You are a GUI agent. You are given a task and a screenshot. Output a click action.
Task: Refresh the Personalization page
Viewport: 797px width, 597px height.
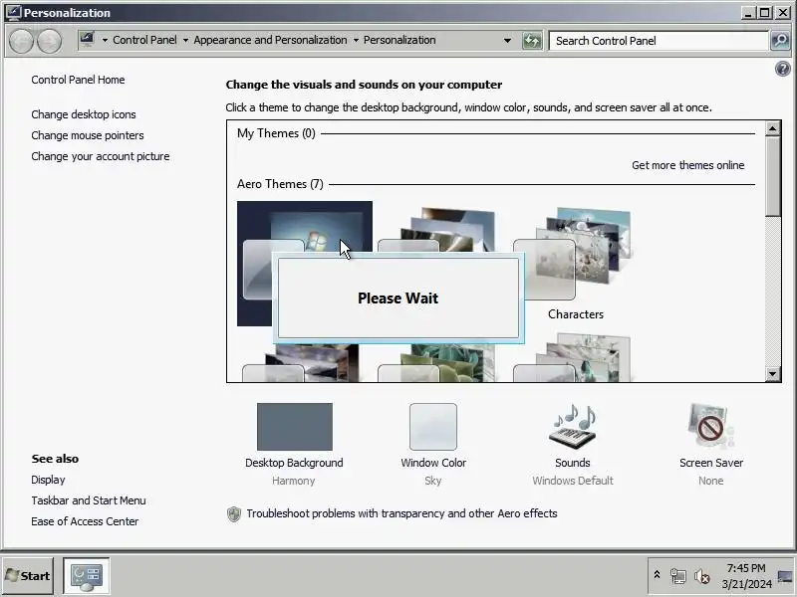click(x=532, y=41)
